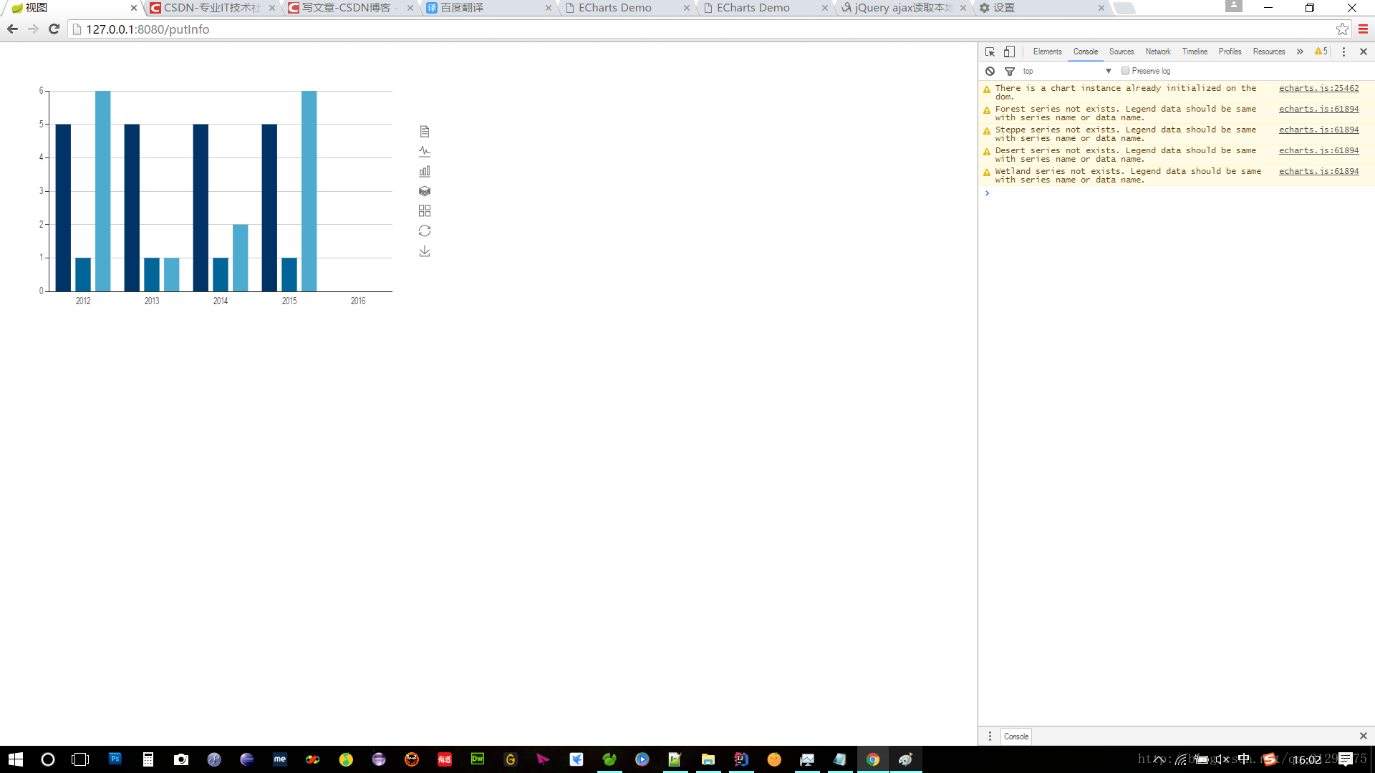
Task: Open DevTools three-dot menu
Action: pos(1343,52)
